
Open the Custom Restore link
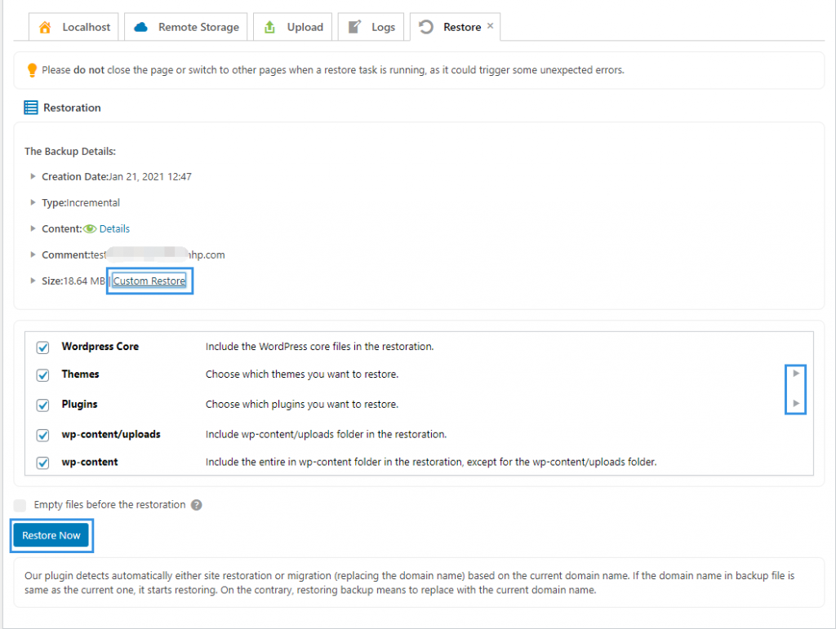point(149,281)
